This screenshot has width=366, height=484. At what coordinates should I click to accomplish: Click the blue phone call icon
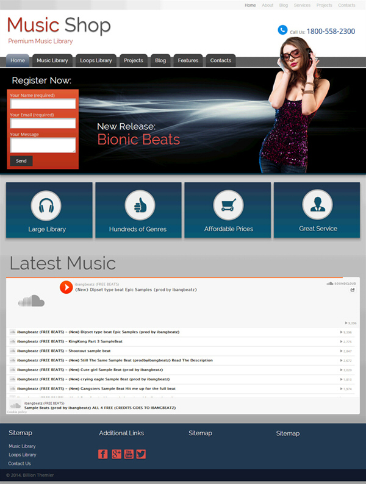(x=282, y=30)
